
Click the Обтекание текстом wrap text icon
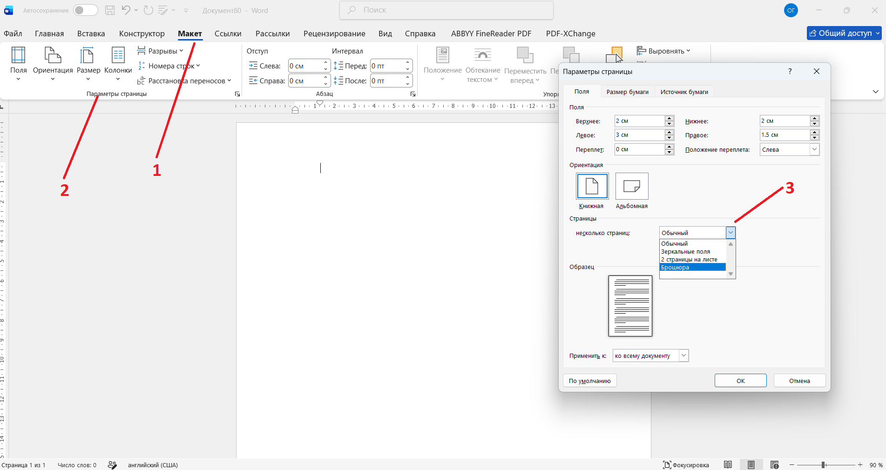click(483, 55)
